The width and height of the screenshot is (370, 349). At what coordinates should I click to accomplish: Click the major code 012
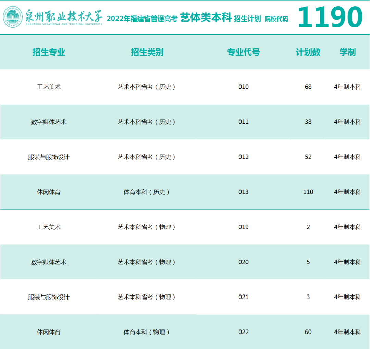pyautogui.click(x=244, y=157)
